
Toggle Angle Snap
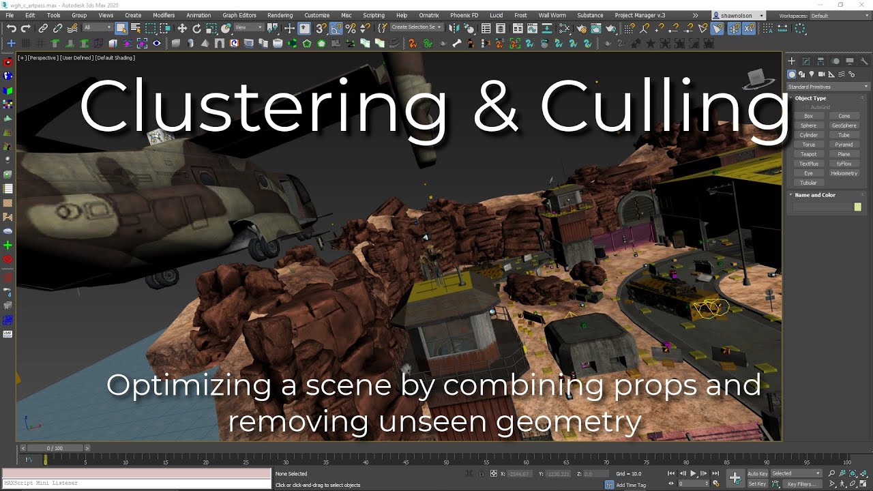(x=337, y=28)
